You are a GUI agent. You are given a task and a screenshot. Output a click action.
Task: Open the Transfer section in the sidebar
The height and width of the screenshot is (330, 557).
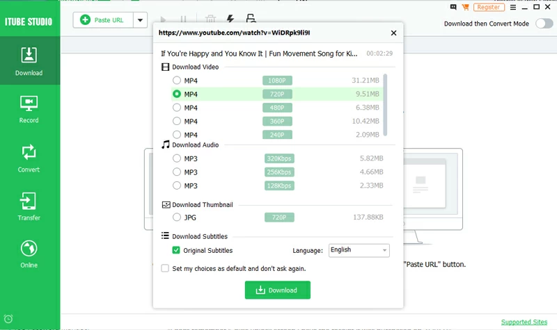coord(29,206)
